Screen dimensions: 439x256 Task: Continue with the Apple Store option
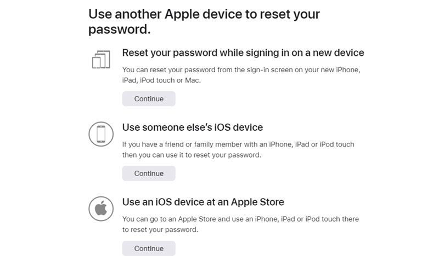[x=149, y=248]
